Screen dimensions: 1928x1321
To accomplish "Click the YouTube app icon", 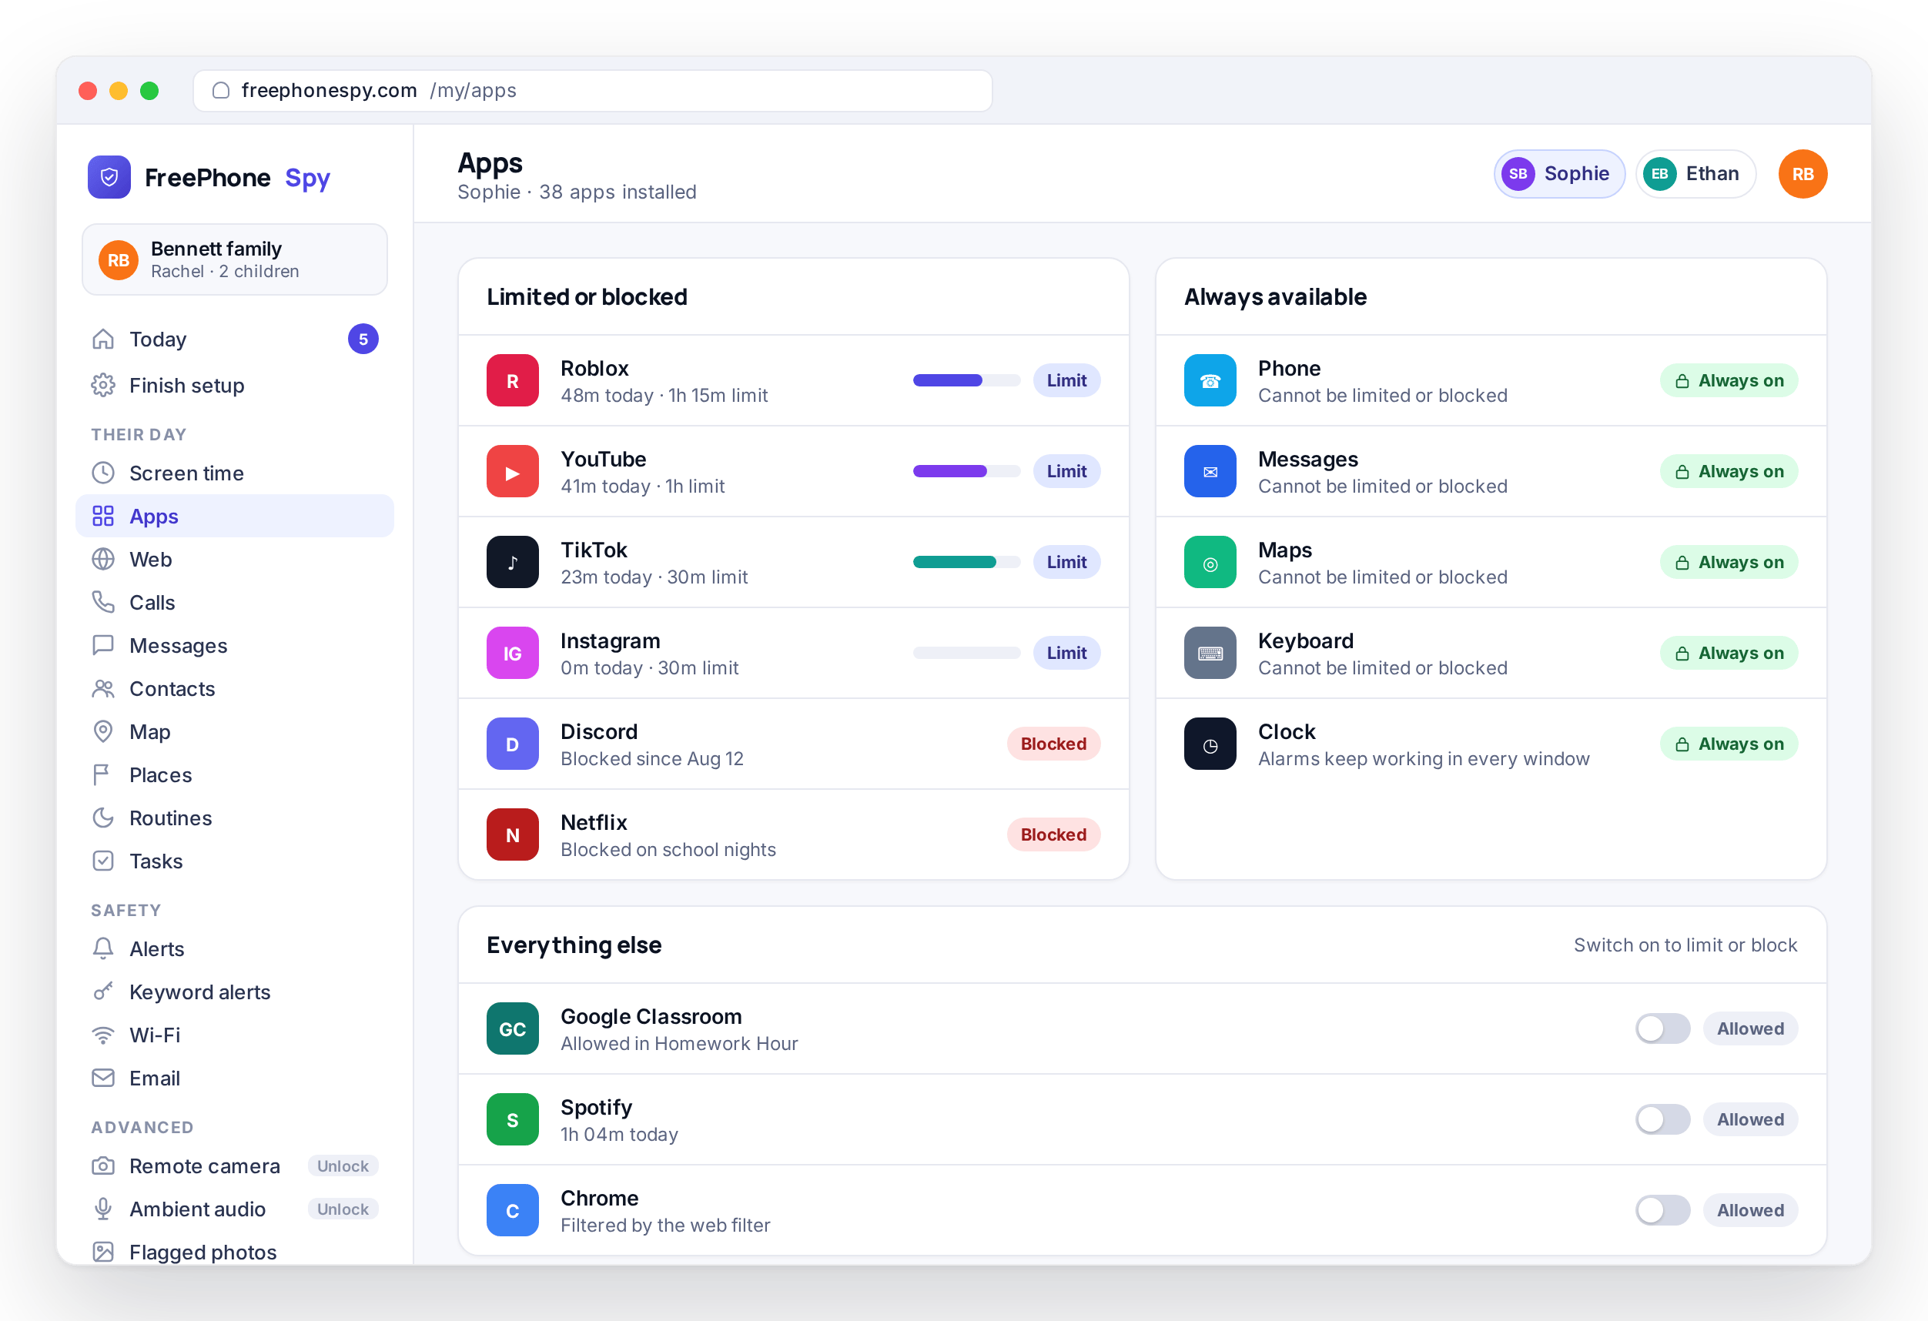I will click(x=513, y=472).
